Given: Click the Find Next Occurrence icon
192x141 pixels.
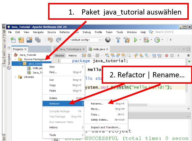Looking at the screenshot, I should tap(118, 56).
